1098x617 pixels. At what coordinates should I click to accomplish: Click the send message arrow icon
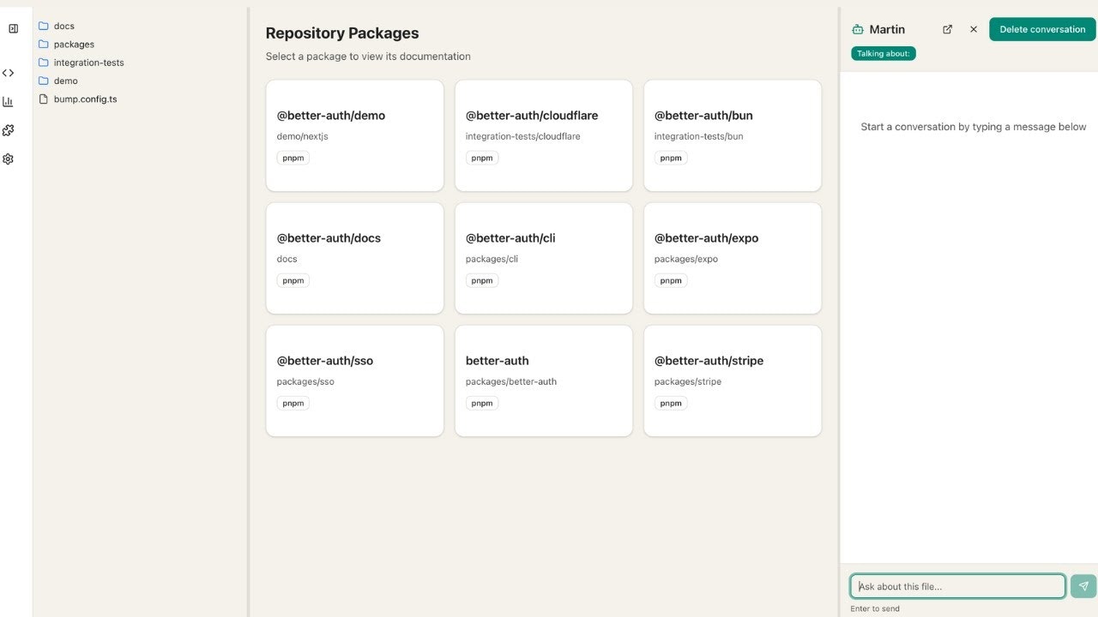coord(1083,586)
